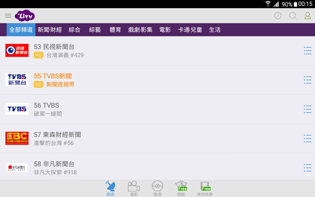Tap the 民視新聞台 channel logo thumbnail
This screenshot has width=315, height=197.
pyautogui.click(x=17, y=50)
